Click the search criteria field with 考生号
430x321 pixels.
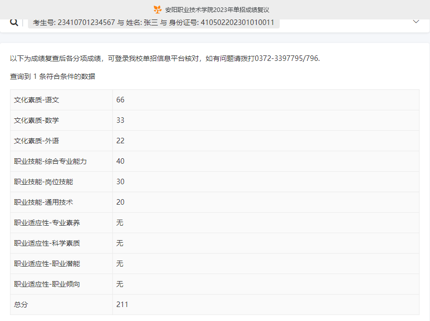pyautogui.click(x=154, y=22)
